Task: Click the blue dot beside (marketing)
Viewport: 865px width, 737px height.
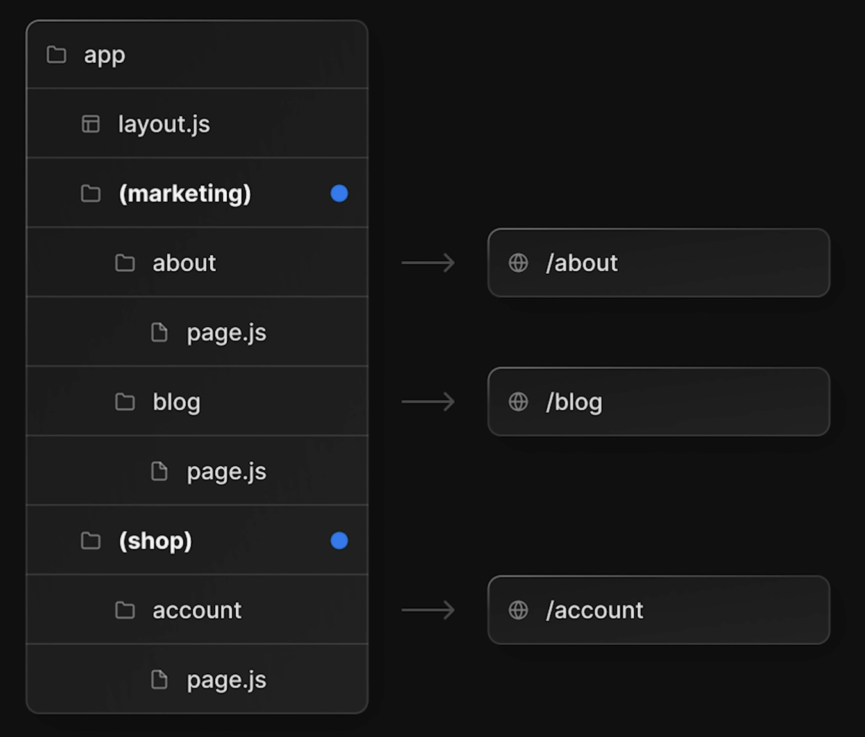Action: pos(339,194)
